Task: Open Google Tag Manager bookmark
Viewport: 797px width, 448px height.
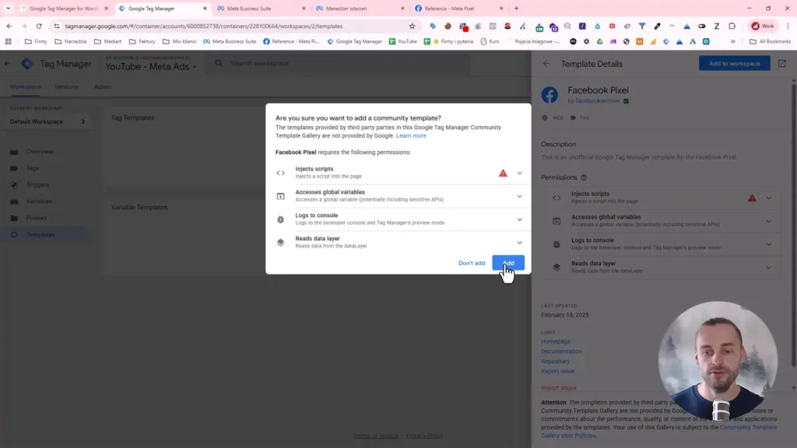Action: point(354,42)
